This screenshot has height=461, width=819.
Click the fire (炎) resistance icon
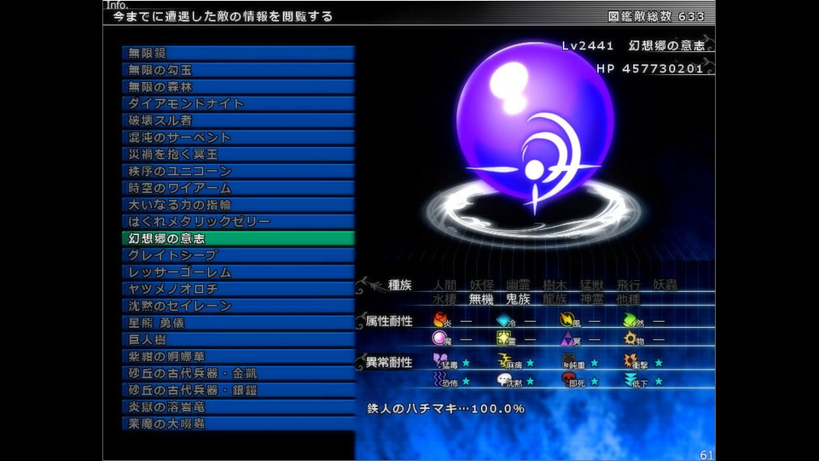tap(441, 318)
